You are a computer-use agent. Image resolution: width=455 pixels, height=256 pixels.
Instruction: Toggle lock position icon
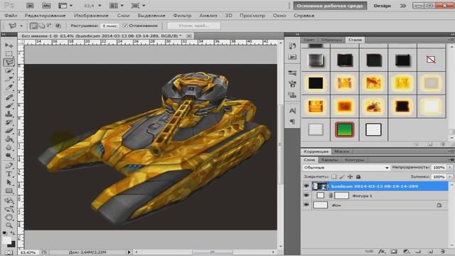point(350,176)
